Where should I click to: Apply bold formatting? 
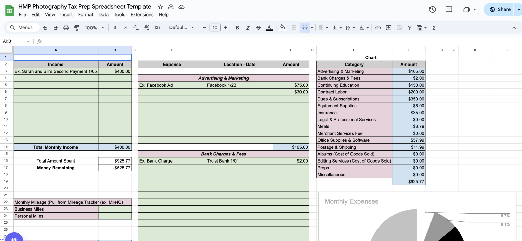237,27
